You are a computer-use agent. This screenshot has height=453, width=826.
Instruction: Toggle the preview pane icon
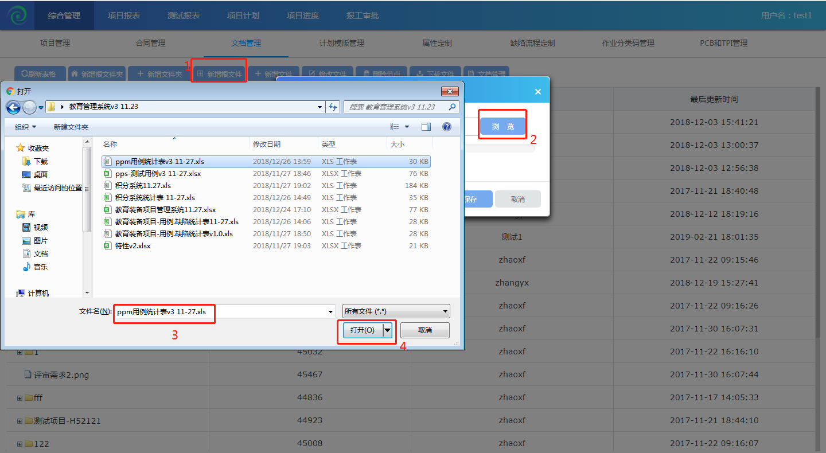tap(426, 127)
